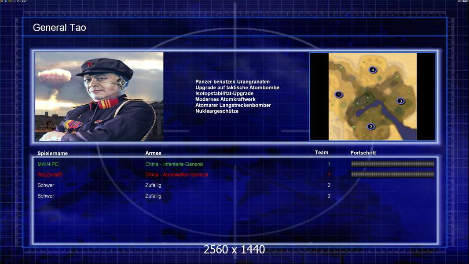469x264 pixels.
Task: Click the Atomarer Langstreckenbomber line
Action: pos(233,105)
